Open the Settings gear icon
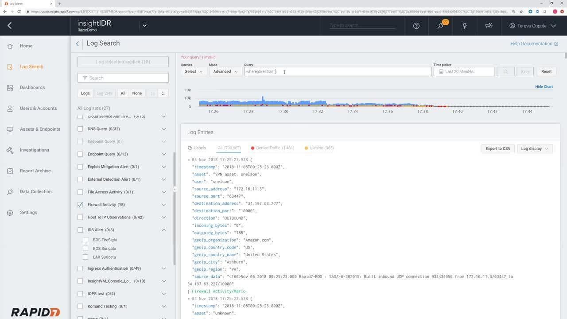Image resolution: width=567 pixels, height=319 pixels. point(10,212)
